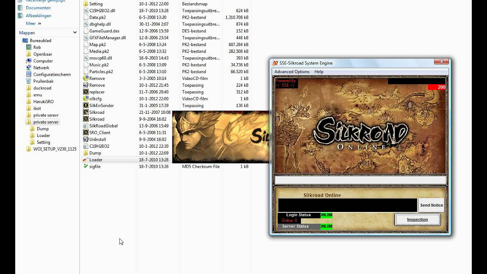Click the Inspection button
This screenshot has height=274, width=487.
417,220
